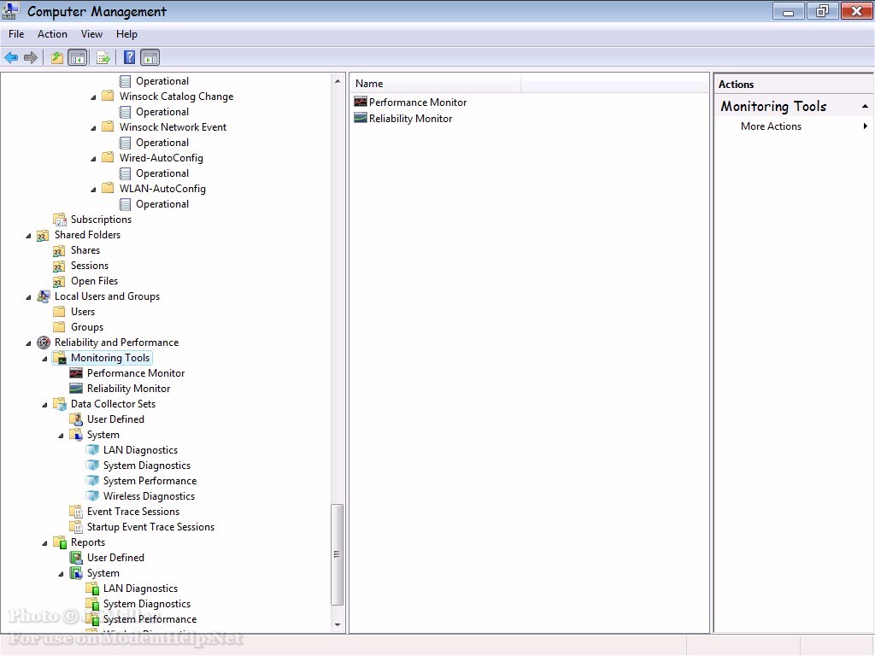Click the Sessions icon in the tree
This screenshot has height=656, width=875.
[x=59, y=266]
